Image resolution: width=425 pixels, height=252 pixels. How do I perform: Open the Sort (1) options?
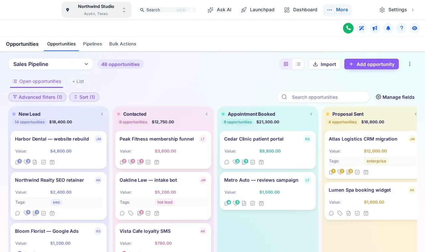coord(84,97)
